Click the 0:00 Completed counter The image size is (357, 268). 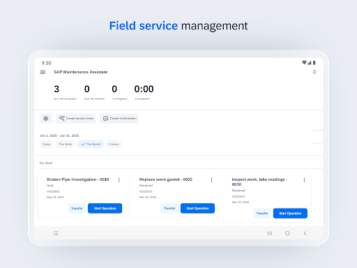tap(144, 92)
